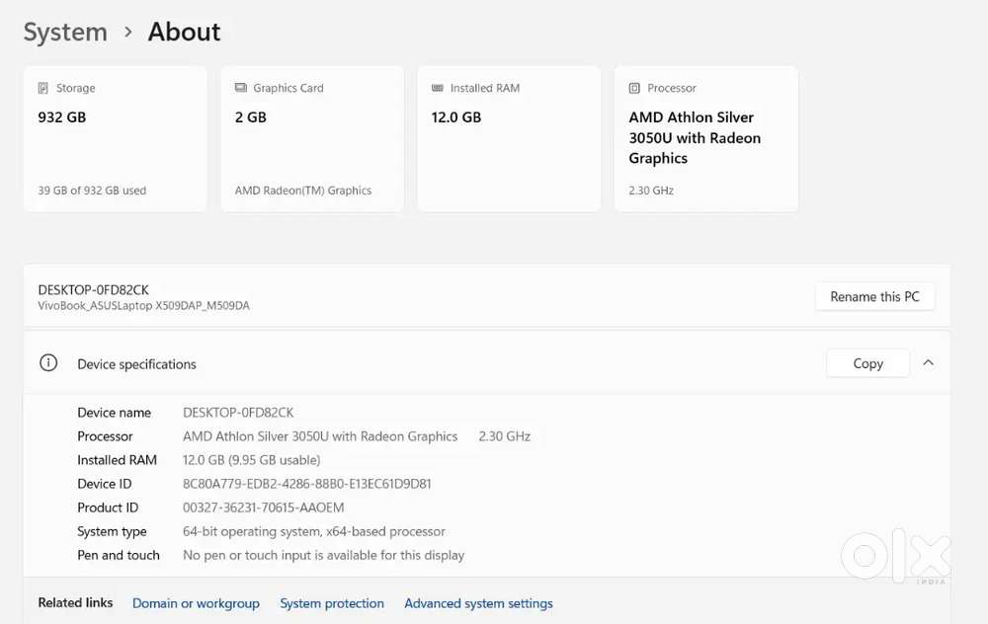Open the Processor AMD Athlon Silver card
The width and height of the screenshot is (988, 624).
pyautogui.click(x=706, y=138)
